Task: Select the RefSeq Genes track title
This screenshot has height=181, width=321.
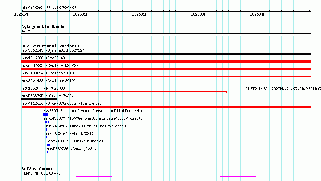Action: (36, 169)
